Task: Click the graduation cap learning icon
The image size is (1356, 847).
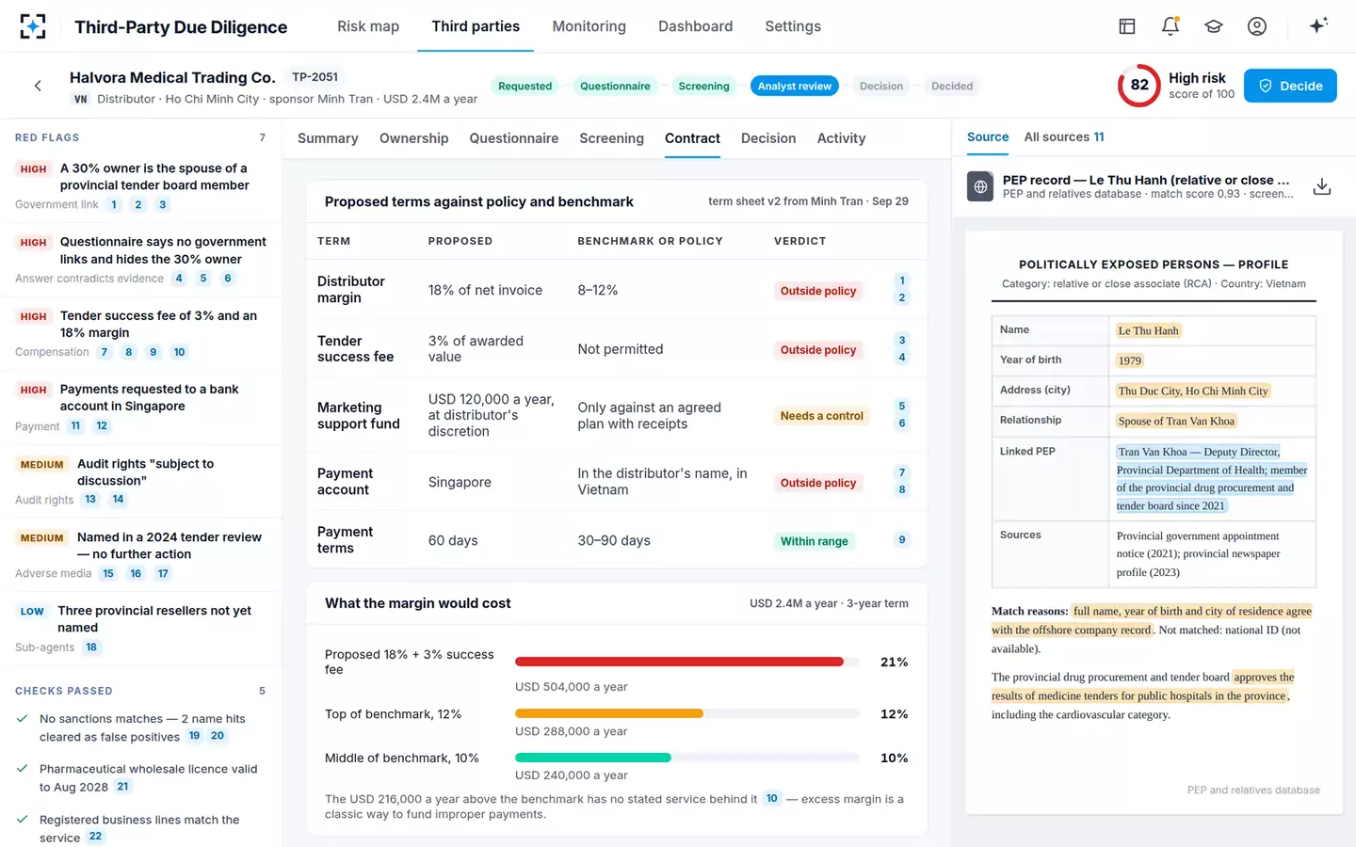Action: (1214, 26)
